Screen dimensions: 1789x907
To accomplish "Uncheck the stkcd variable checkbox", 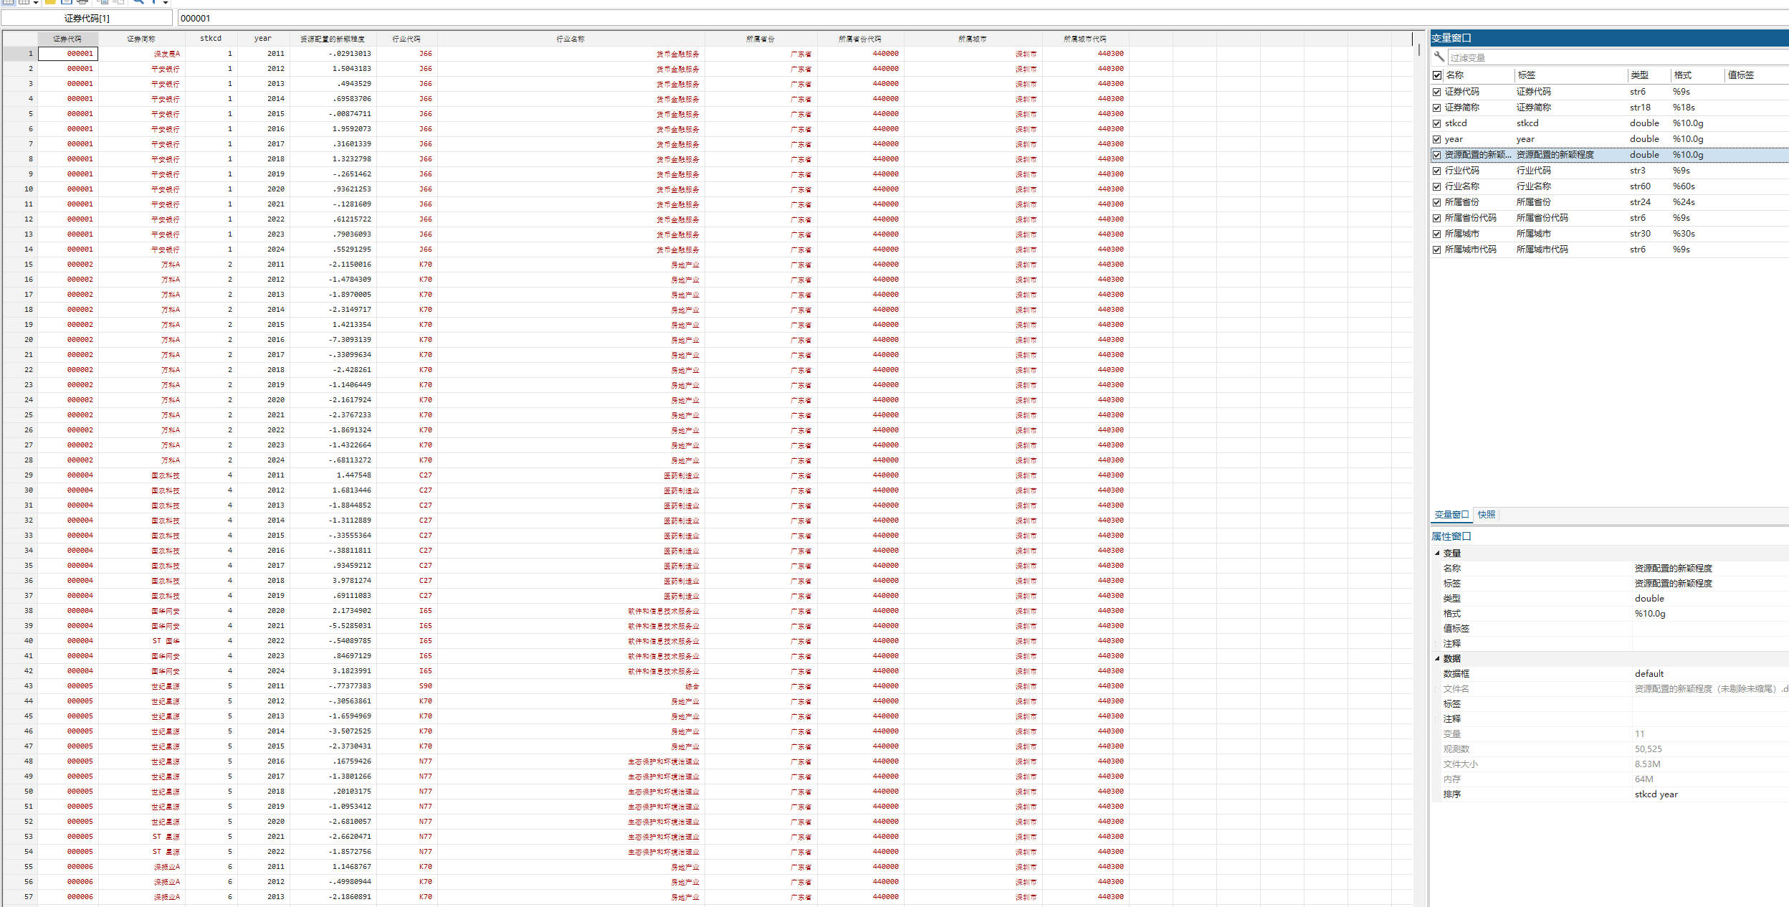I will 1436,123.
